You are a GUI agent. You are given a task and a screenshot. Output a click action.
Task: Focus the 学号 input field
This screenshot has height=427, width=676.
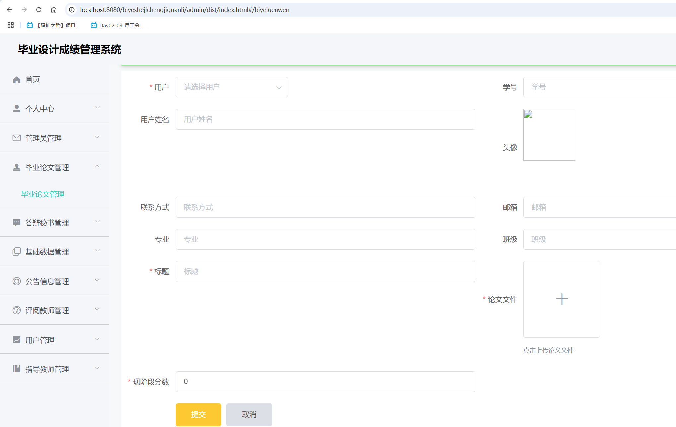point(599,87)
